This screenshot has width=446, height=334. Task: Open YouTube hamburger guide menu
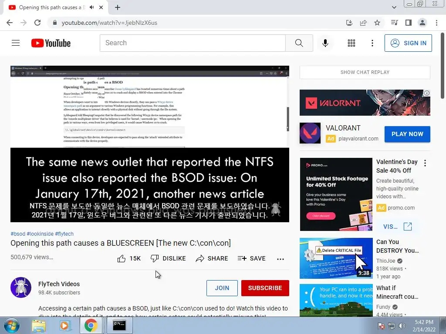click(x=16, y=43)
